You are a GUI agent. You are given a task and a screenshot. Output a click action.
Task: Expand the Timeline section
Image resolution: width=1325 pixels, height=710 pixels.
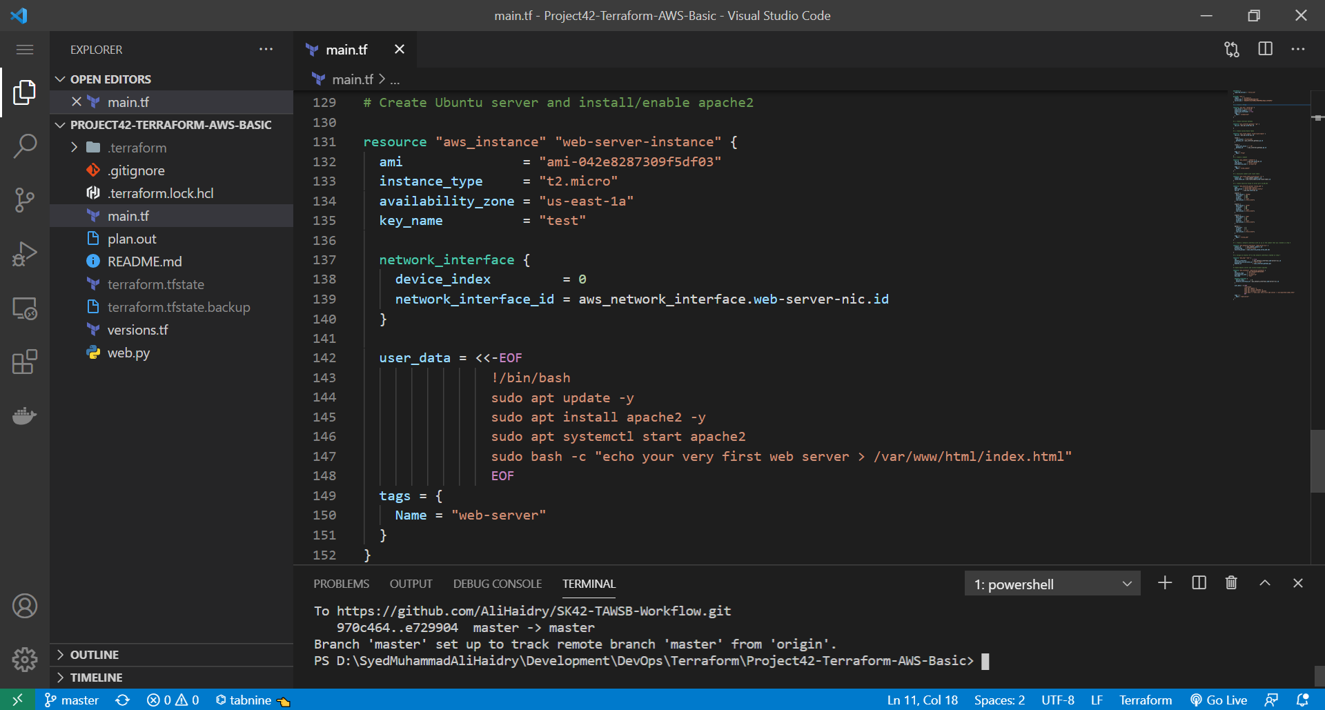[x=171, y=678]
